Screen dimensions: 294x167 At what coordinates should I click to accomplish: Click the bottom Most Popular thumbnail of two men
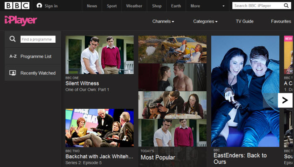pos(172,133)
